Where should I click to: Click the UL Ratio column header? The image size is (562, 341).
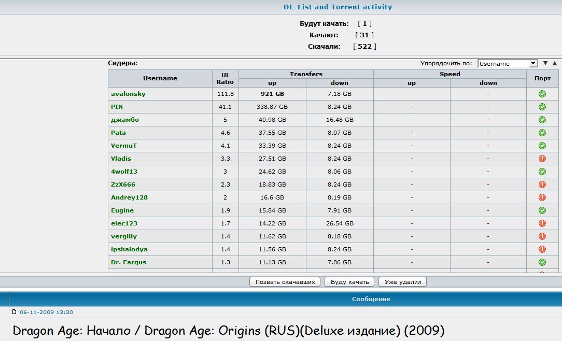click(x=225, y=78)
